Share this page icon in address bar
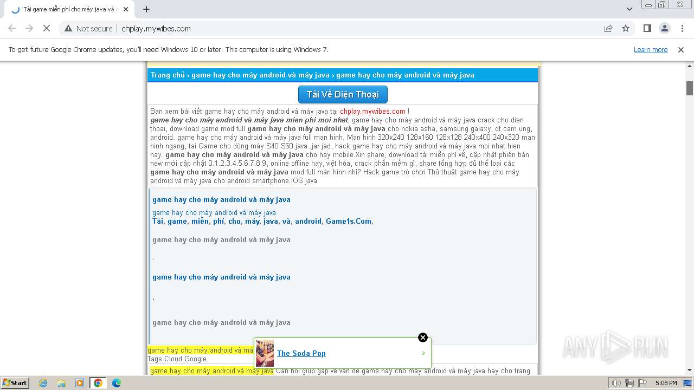Viewport: 694px width, 390px height. (608, 28)
